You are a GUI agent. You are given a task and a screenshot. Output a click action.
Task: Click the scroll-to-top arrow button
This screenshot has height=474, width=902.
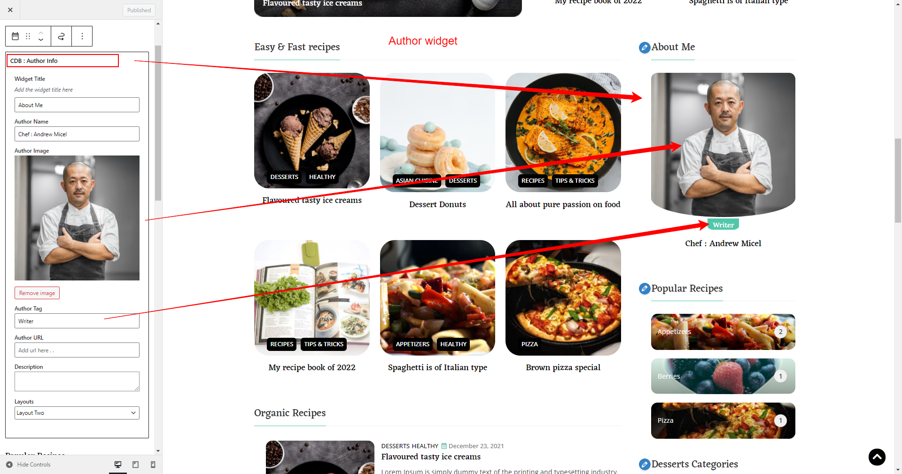(x=877, y=457)
